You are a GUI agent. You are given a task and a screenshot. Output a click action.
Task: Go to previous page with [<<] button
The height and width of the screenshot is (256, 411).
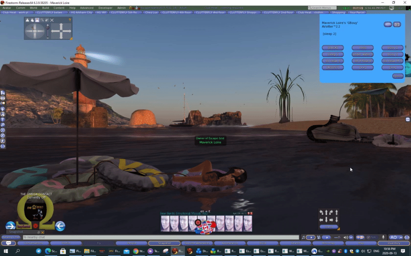(x=363, y=67)
